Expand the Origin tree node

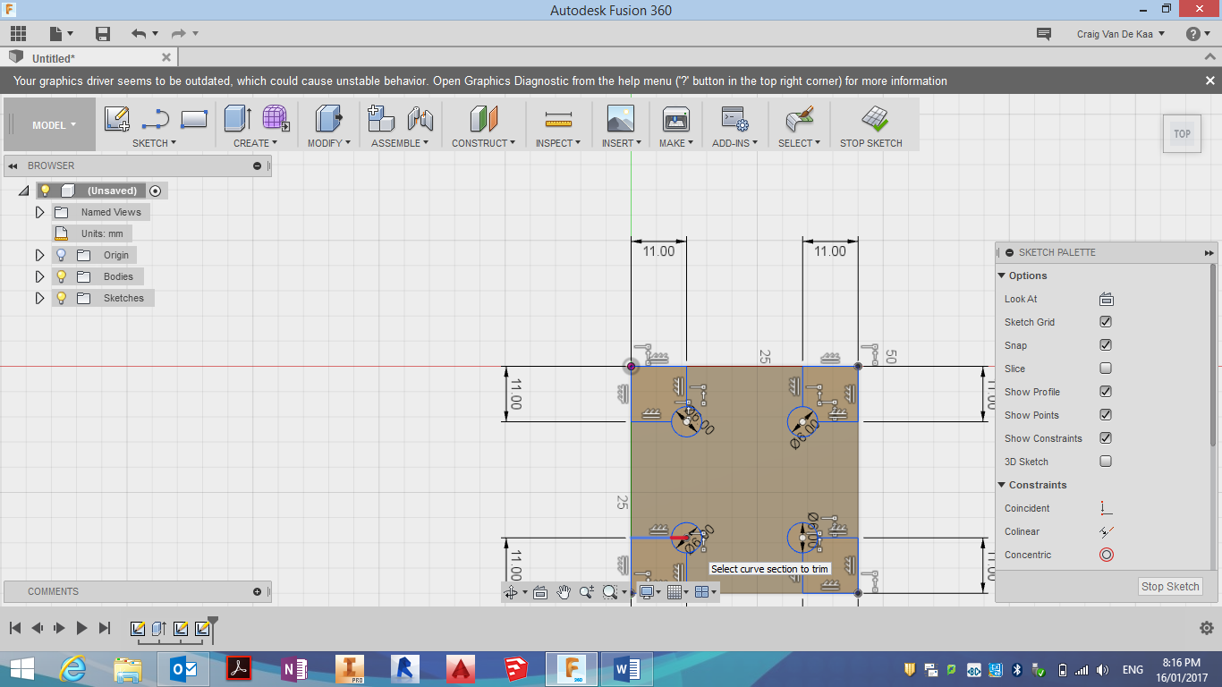pyautogui.click(x=39, y=255)
